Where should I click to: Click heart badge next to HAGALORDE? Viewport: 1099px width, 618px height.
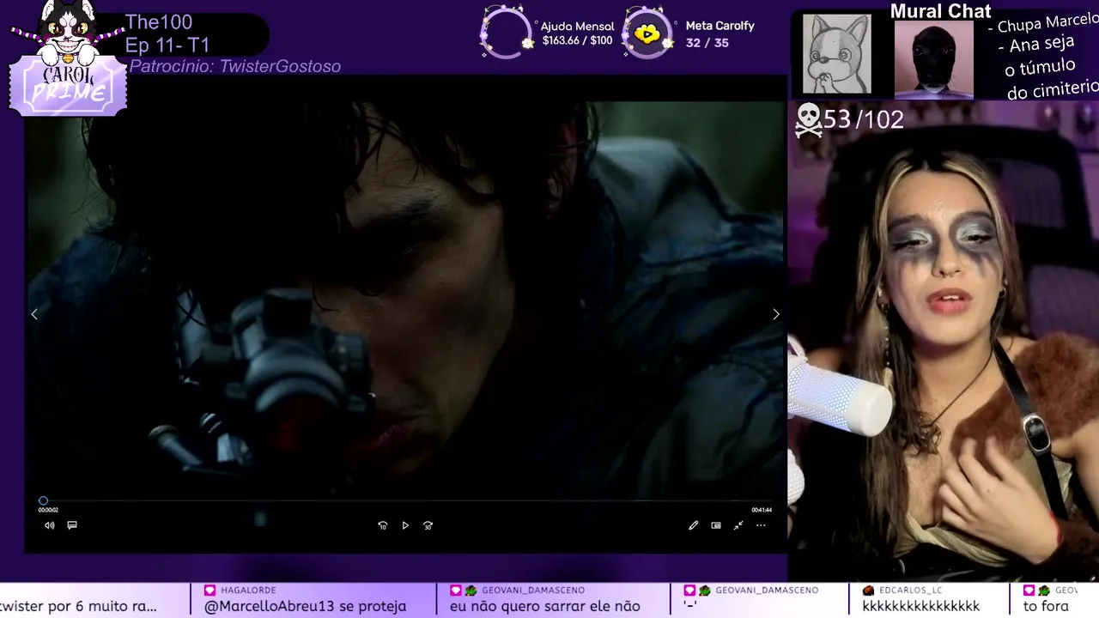point(209,591)
